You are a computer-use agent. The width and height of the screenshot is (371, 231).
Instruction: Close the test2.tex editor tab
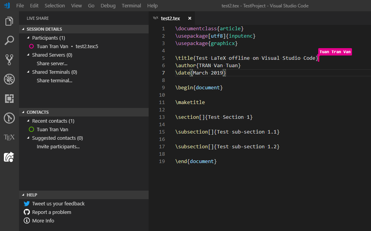click(190, 18)
